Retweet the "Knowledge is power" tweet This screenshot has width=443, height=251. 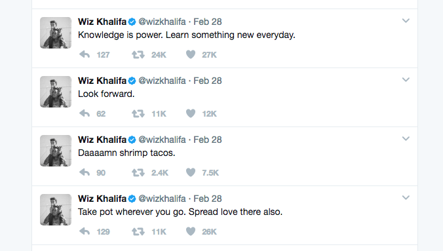click(x=138, y=54)
